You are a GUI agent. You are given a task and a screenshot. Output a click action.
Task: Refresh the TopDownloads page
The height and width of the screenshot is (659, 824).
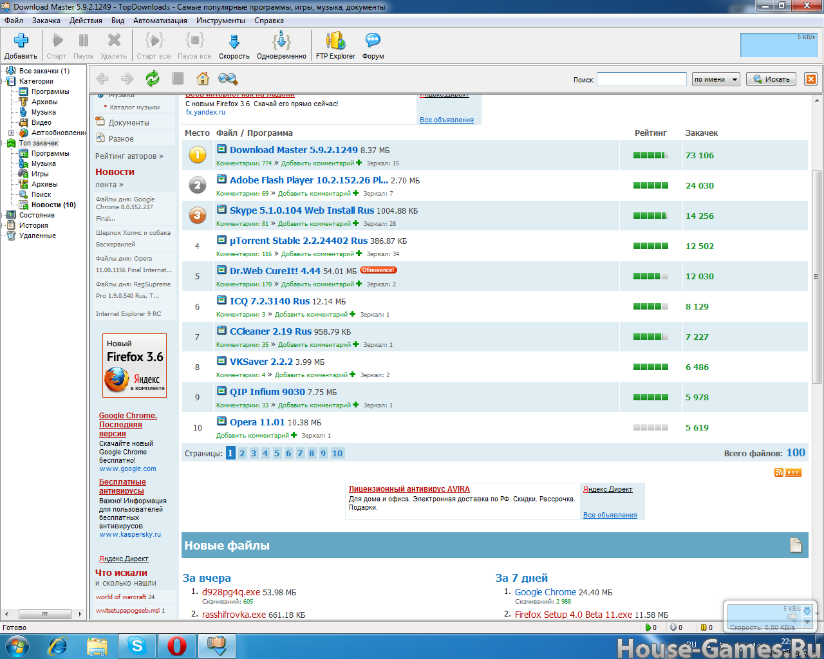(x=153, y=79)
